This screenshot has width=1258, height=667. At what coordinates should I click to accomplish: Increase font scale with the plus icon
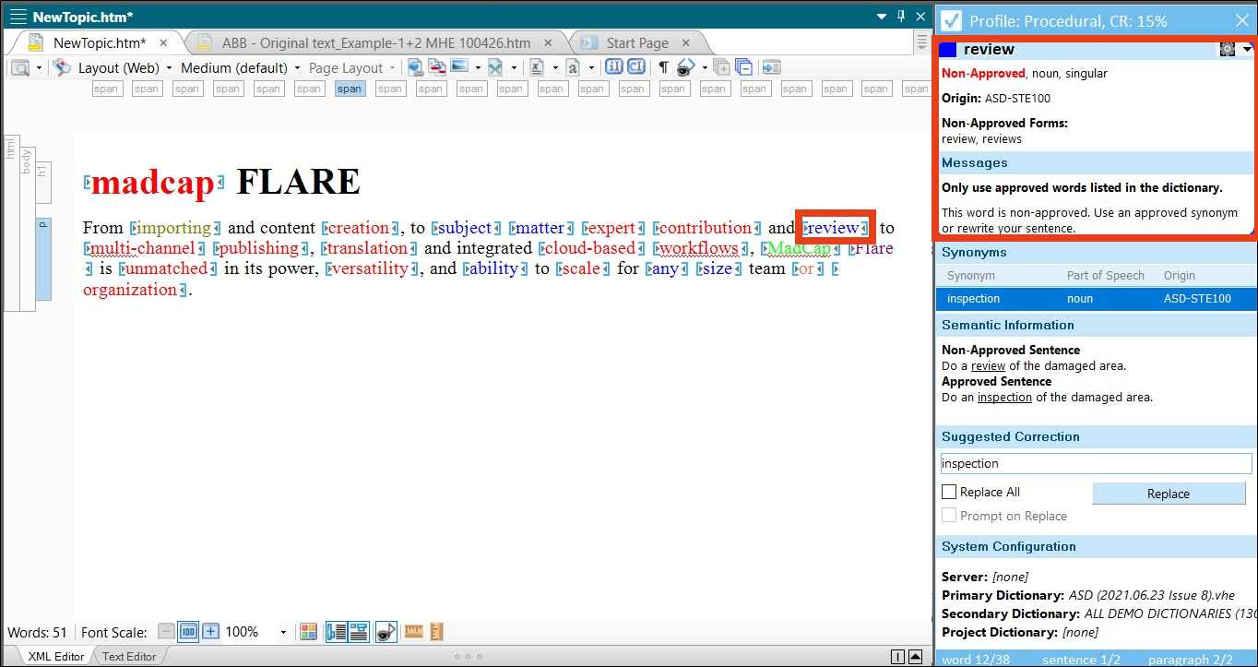[210, 632]
